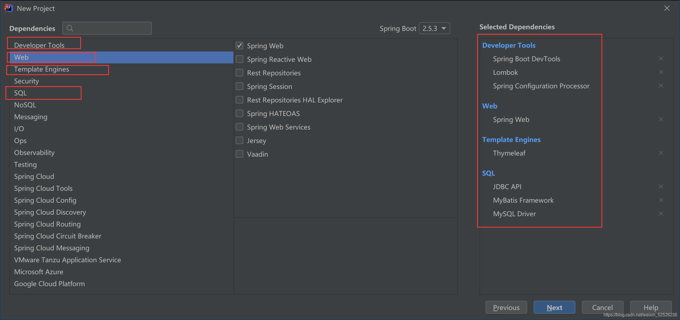Go to the Previous step
Image resolution: width=680 pixels, height=320 pixels.
[x=506, y=307]
